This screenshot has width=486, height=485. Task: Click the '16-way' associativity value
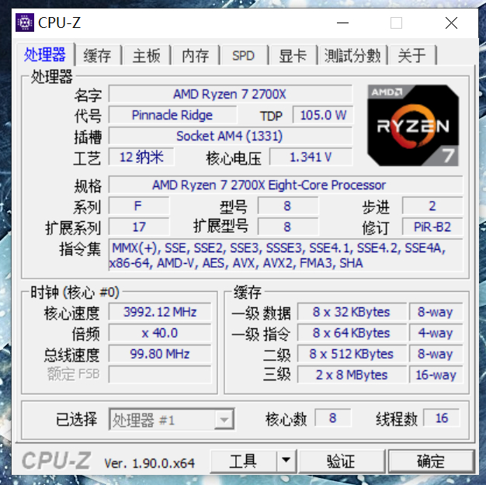click(x=436, y=374)
